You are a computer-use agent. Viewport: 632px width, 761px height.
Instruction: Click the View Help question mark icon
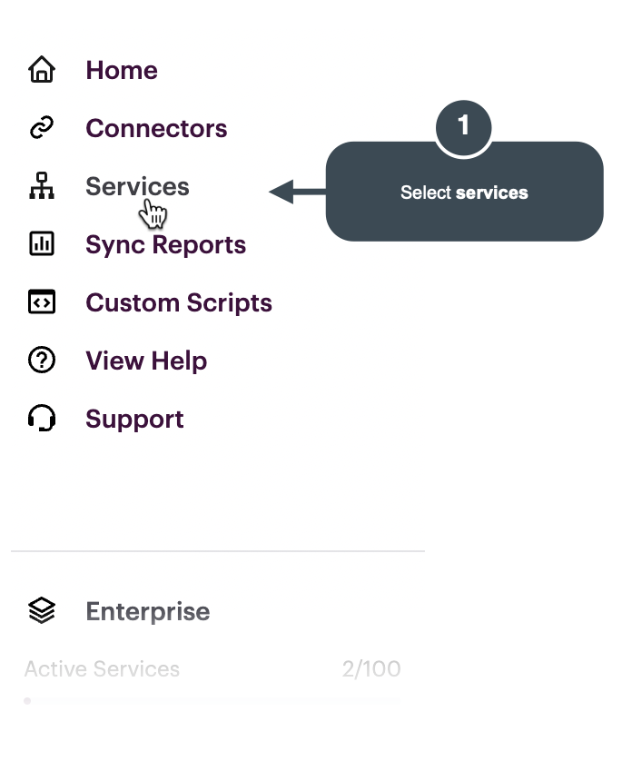pos(42,361)
